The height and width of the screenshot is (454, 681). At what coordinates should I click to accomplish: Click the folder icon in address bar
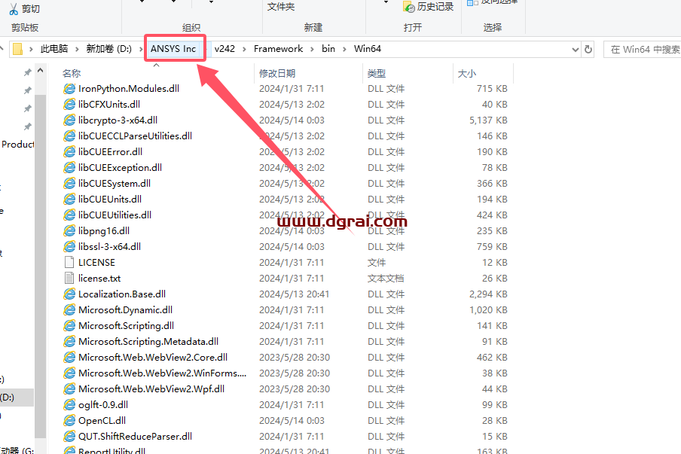(17, 49)
